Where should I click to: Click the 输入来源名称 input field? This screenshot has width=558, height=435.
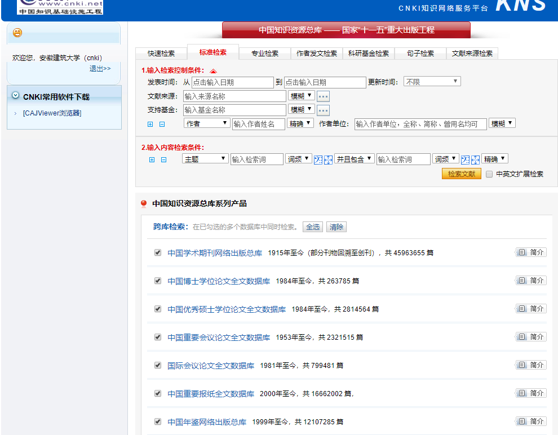(x=235, y=96)
